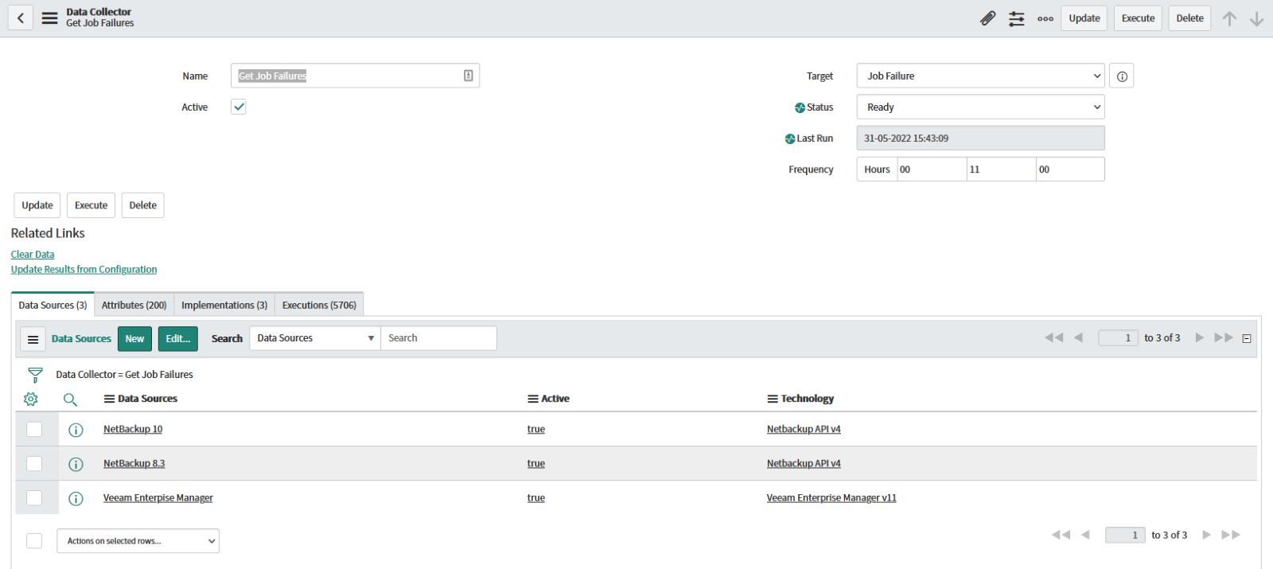This screenshot has width=1273, height=569.
Task: Toggle the Active checkbox
Action: click(x=239, y=107)
